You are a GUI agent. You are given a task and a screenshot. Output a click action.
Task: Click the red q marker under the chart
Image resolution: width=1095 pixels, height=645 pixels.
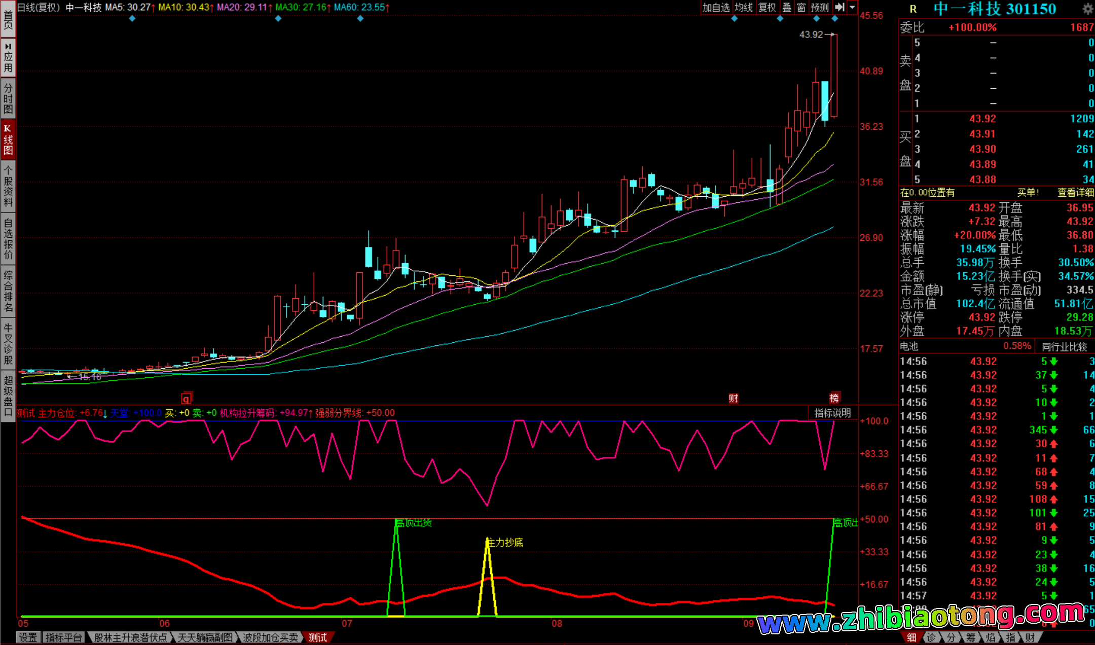[187, 398]
